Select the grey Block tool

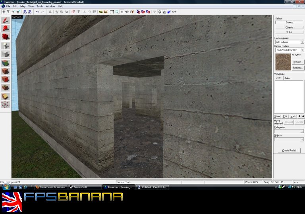pyautogui.click(x=6, y=54)
